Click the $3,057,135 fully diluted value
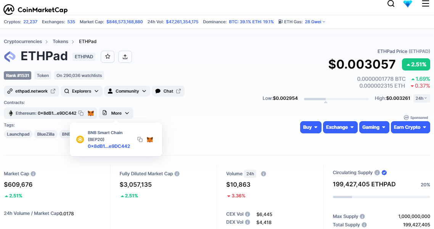Screen dimensions: 434x229 136,184
